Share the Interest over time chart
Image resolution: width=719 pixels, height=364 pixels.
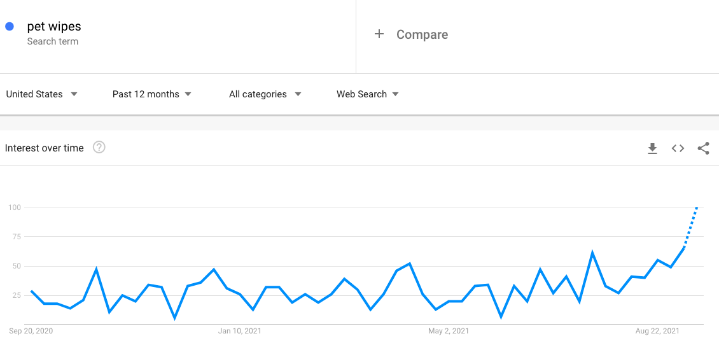[703, 148]
